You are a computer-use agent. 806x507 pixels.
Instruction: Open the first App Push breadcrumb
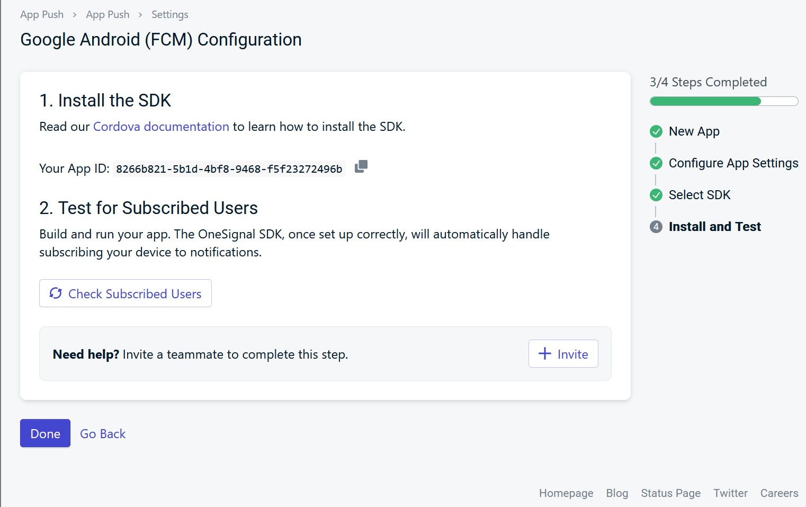click(x=42, y=15)
